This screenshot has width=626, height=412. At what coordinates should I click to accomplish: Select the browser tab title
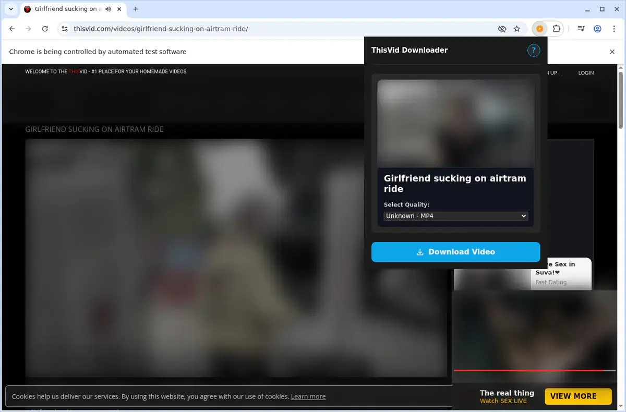[68, 9]
